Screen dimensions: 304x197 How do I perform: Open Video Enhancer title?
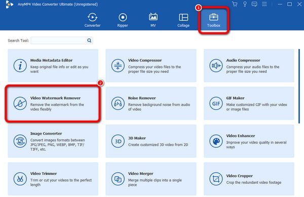[x=240, y=136]
